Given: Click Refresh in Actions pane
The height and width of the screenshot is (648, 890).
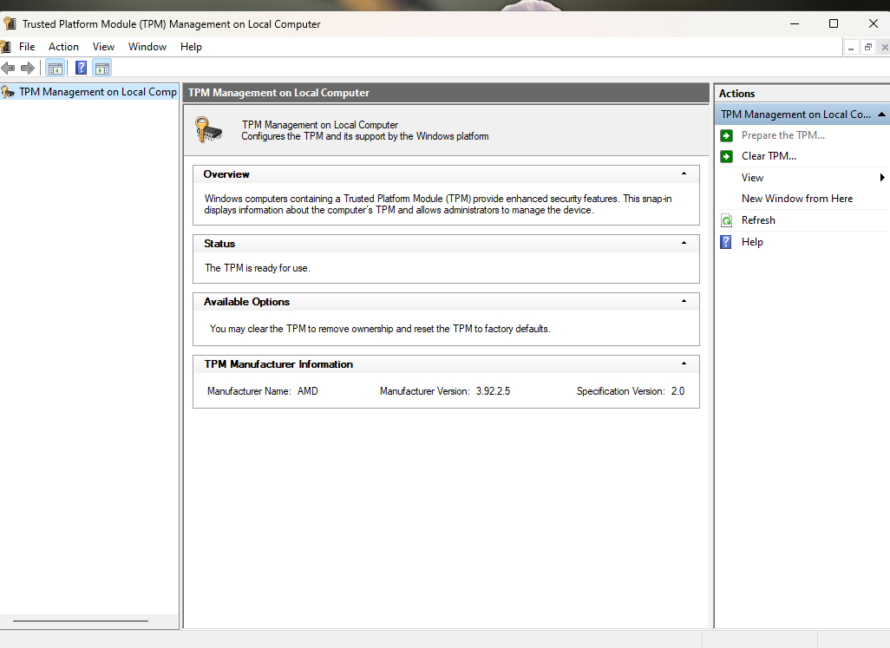Looking at the screenshot, I should click(758, 220).
